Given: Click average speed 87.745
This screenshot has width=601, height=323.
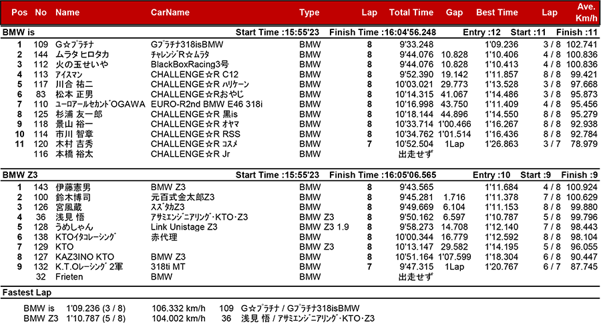Looking at the screenshot, I should point(584,267).
